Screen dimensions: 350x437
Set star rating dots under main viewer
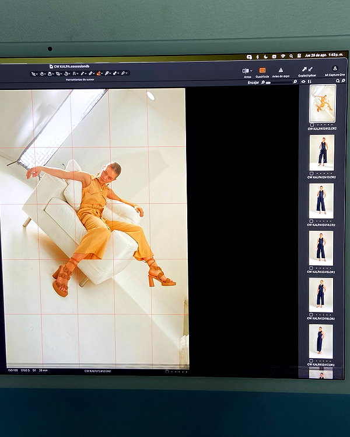pyautogui.click(x=180, y=372)
